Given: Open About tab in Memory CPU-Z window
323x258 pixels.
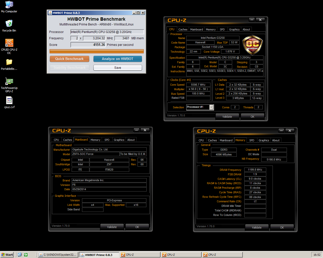Looking at the screenshot, I should [x=276, y=140].
